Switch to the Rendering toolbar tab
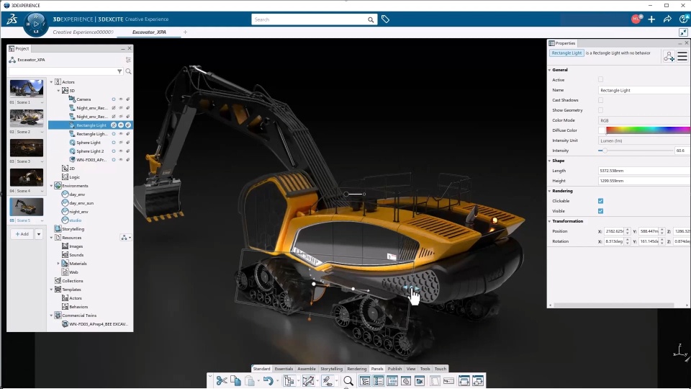691x389 pixels. (356, 369)
